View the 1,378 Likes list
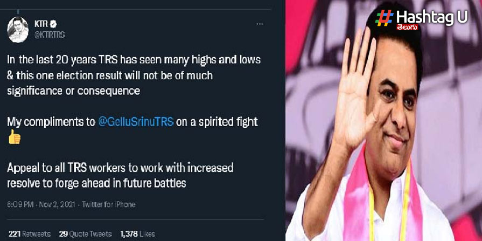Screen dimensions: 482x241 (x=137, y=233)
